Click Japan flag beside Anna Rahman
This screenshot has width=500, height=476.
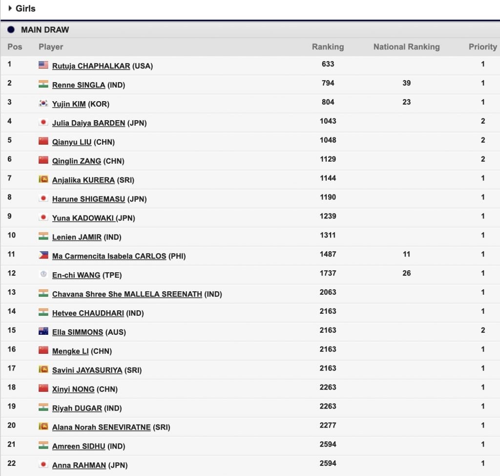click(43, 464)
